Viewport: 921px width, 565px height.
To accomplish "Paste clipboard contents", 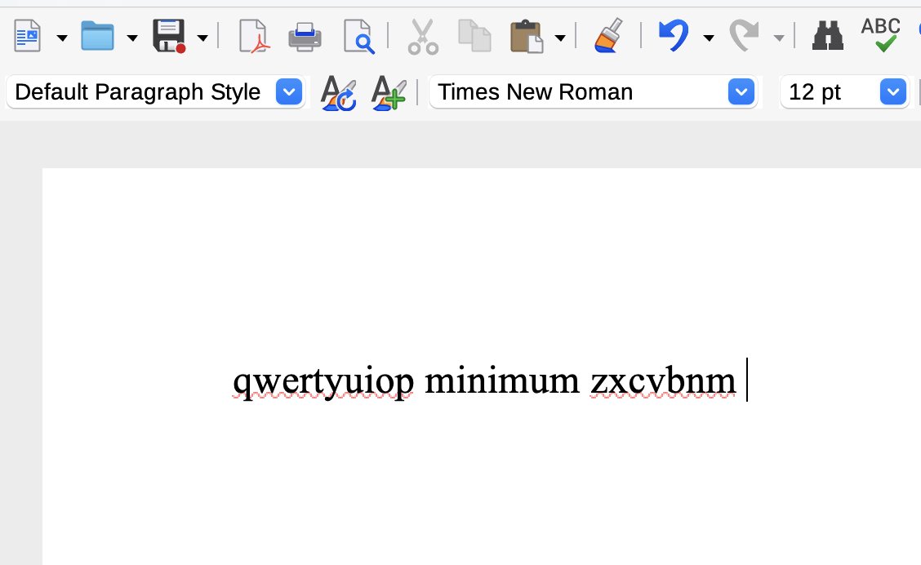I will (x=527, y=35).
